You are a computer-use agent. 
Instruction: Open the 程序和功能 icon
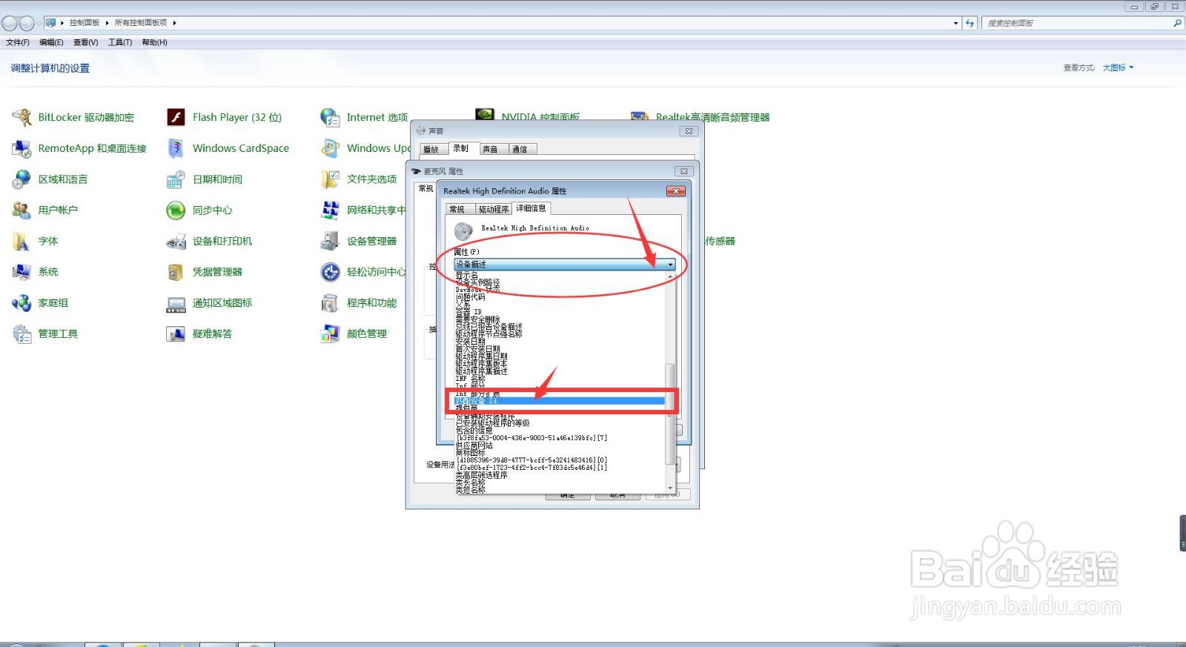pyautogui.click(x=330, y=303)
